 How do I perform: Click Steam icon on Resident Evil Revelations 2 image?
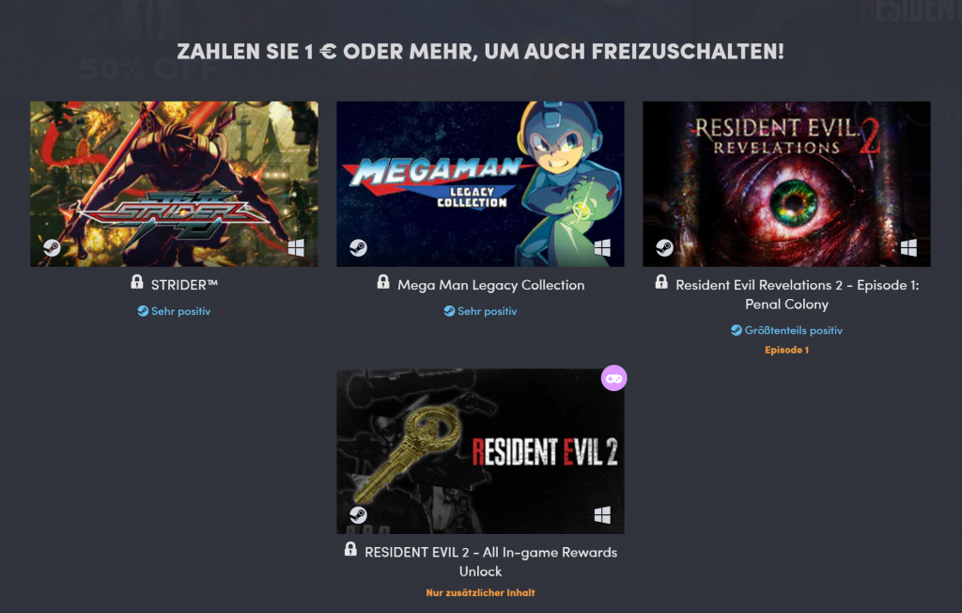(664, 247)
